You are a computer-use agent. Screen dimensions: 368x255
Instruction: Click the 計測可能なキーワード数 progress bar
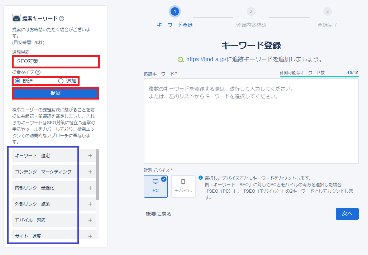click(x=319, y=77)
